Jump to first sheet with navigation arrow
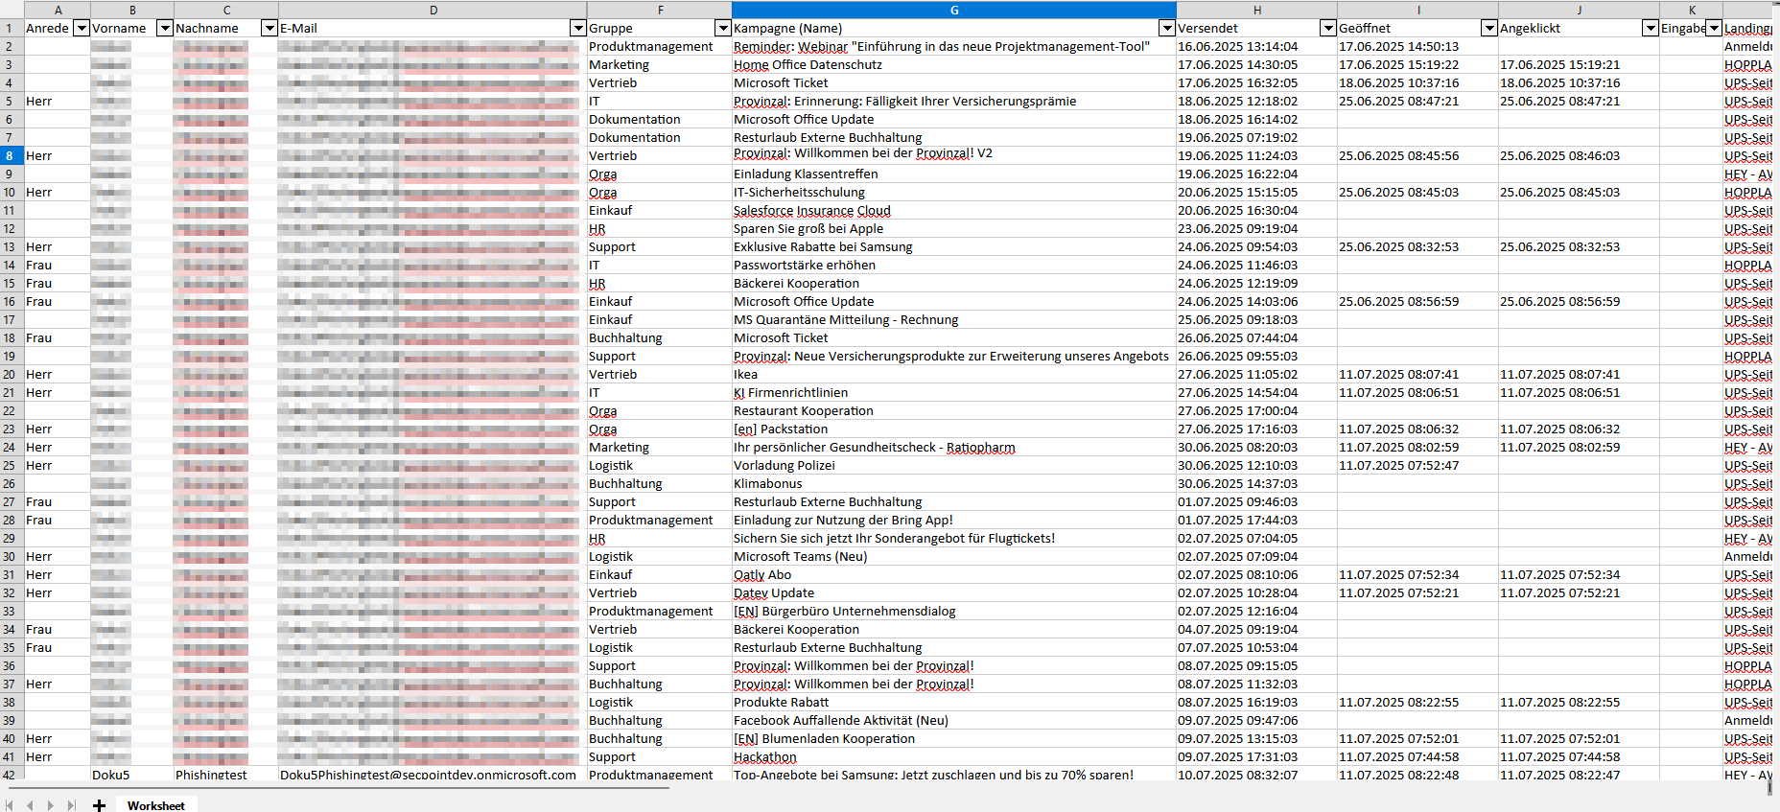The width and height of the screenshot is (1780, 812). (x=12, y=805)
